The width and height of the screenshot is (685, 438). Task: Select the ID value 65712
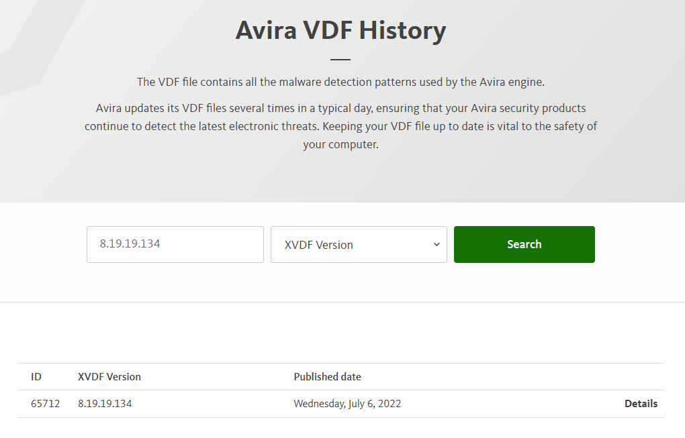click(x=45, y=404)
